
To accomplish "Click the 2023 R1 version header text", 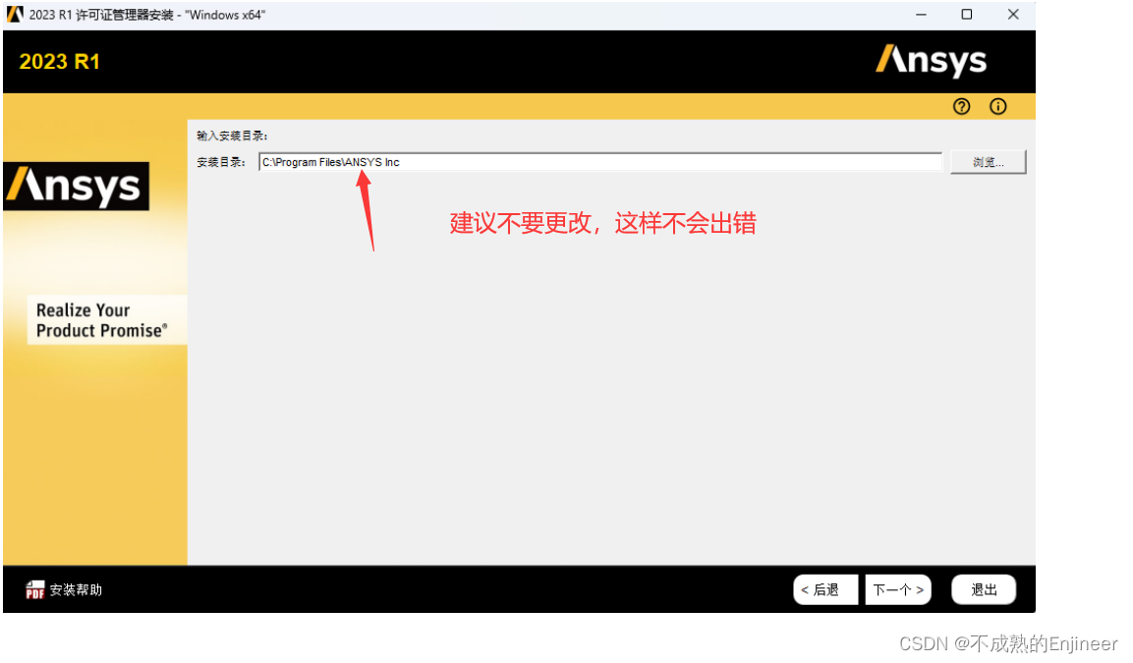I will point(59,62).
